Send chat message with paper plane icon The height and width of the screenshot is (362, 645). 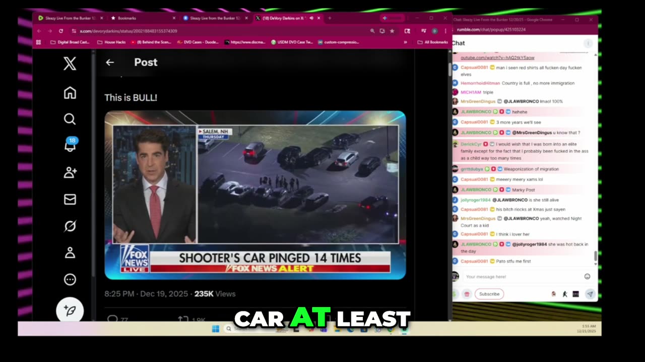(x=590, y=294)
